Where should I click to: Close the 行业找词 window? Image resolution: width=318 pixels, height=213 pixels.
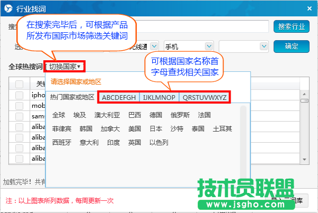(x=309, y=7)
